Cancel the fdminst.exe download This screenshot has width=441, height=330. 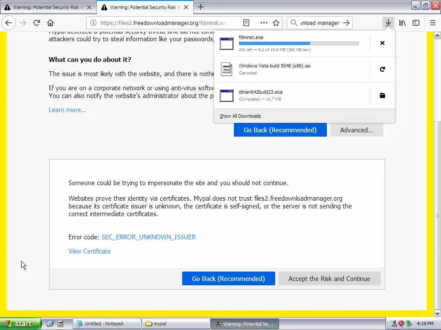coord(382,43)
